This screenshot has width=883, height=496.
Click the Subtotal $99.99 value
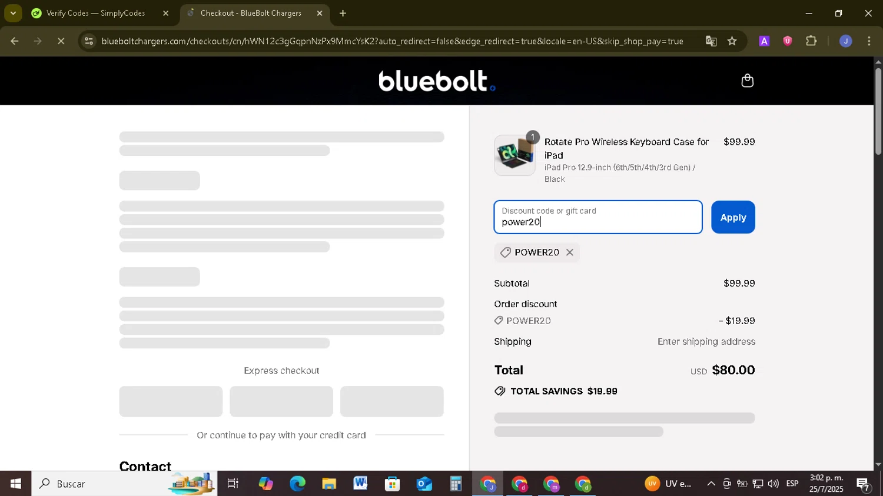[x=739, y=284]
